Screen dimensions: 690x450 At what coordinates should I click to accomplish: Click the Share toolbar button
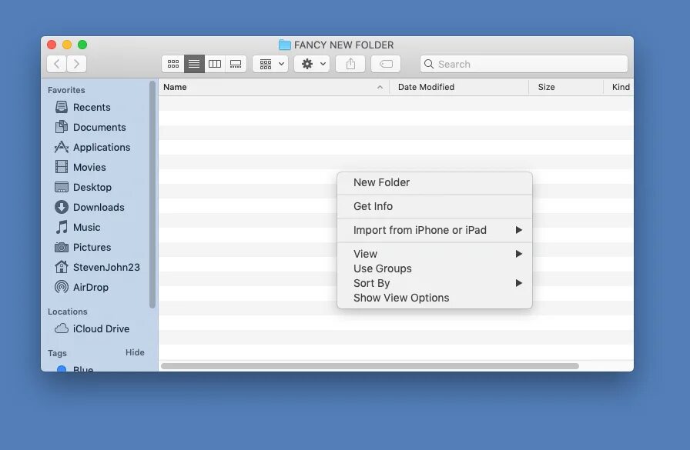[350, 64]
